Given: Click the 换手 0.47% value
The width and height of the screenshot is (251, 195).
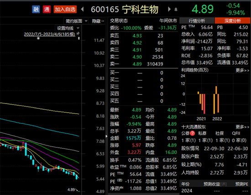Looking at the screenshot, I should [x=135, y=160].
